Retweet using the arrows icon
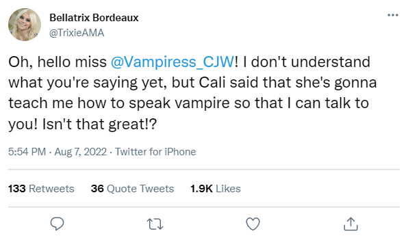This screenshot has width=408, height=249. coord(155,224)
